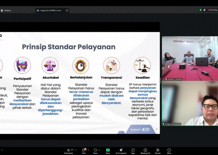Image resolution: width=218 pixels, height=155 pixels.
Task: Click the Akuntabel scales illustration
Action: tap(50, 65)
